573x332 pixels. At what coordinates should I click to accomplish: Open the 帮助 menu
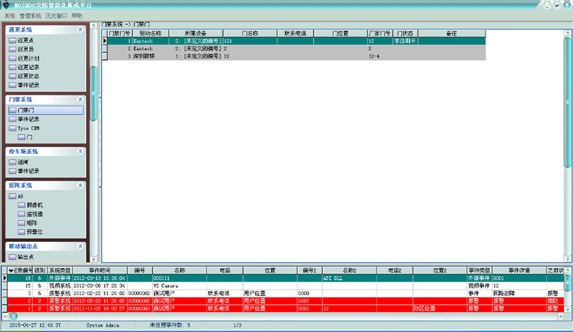[x=77, y=15]
